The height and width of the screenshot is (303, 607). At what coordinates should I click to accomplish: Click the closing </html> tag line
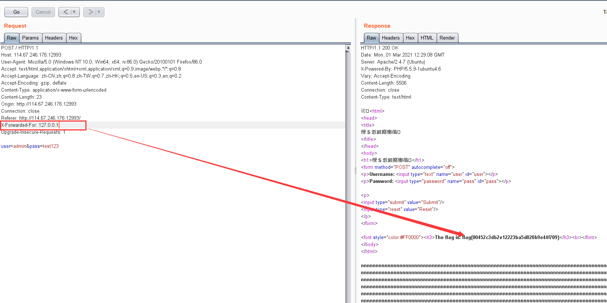coord(369,251)
